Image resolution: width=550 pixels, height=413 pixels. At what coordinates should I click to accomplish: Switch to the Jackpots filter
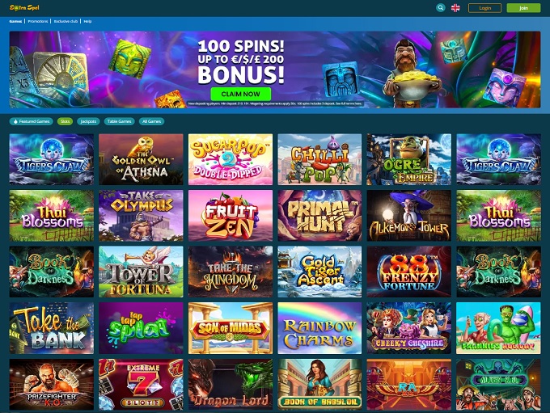(x=88, y=121)
